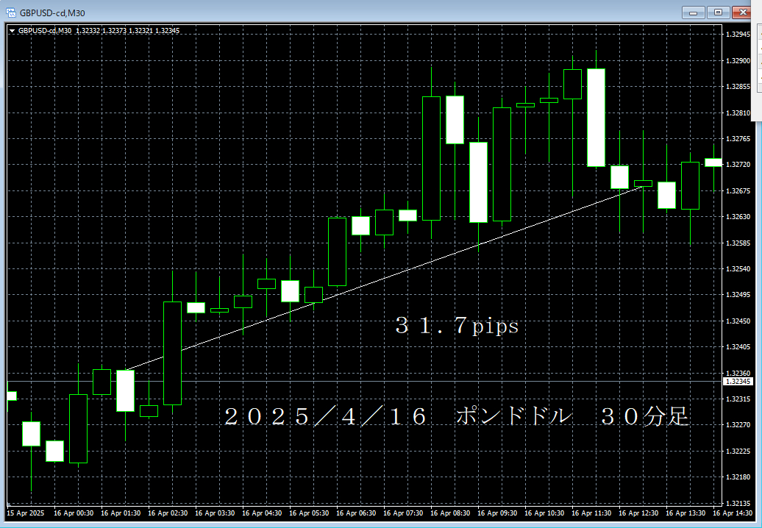Click price scale label 1.32495
This screenshot has height=528, width=762.
pyautogui.click(x=738, y=295)
